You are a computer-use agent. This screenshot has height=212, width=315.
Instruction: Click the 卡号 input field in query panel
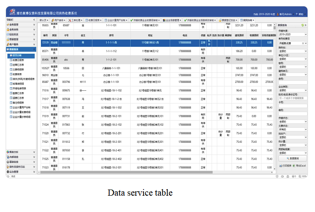[293, 106]
